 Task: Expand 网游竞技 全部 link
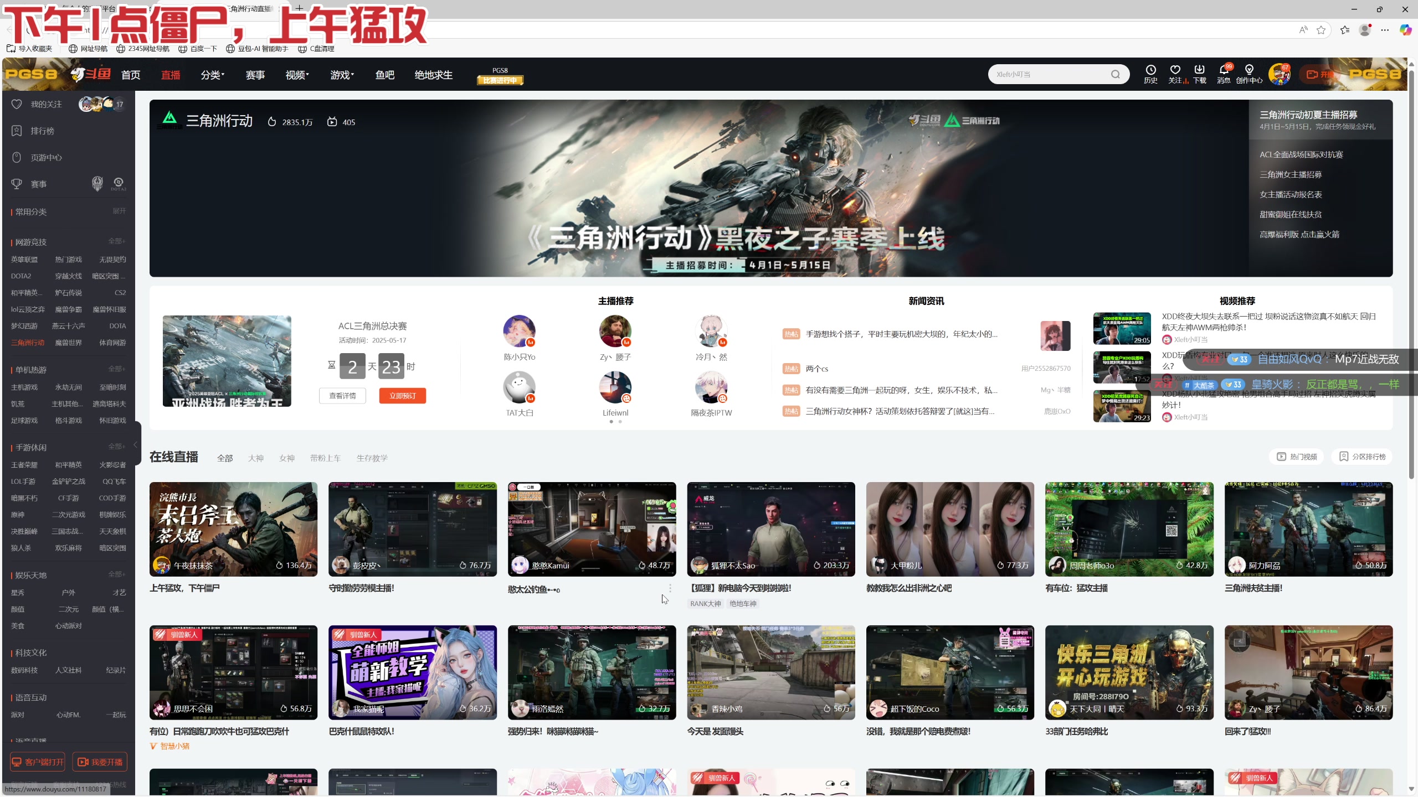[117, 241]
